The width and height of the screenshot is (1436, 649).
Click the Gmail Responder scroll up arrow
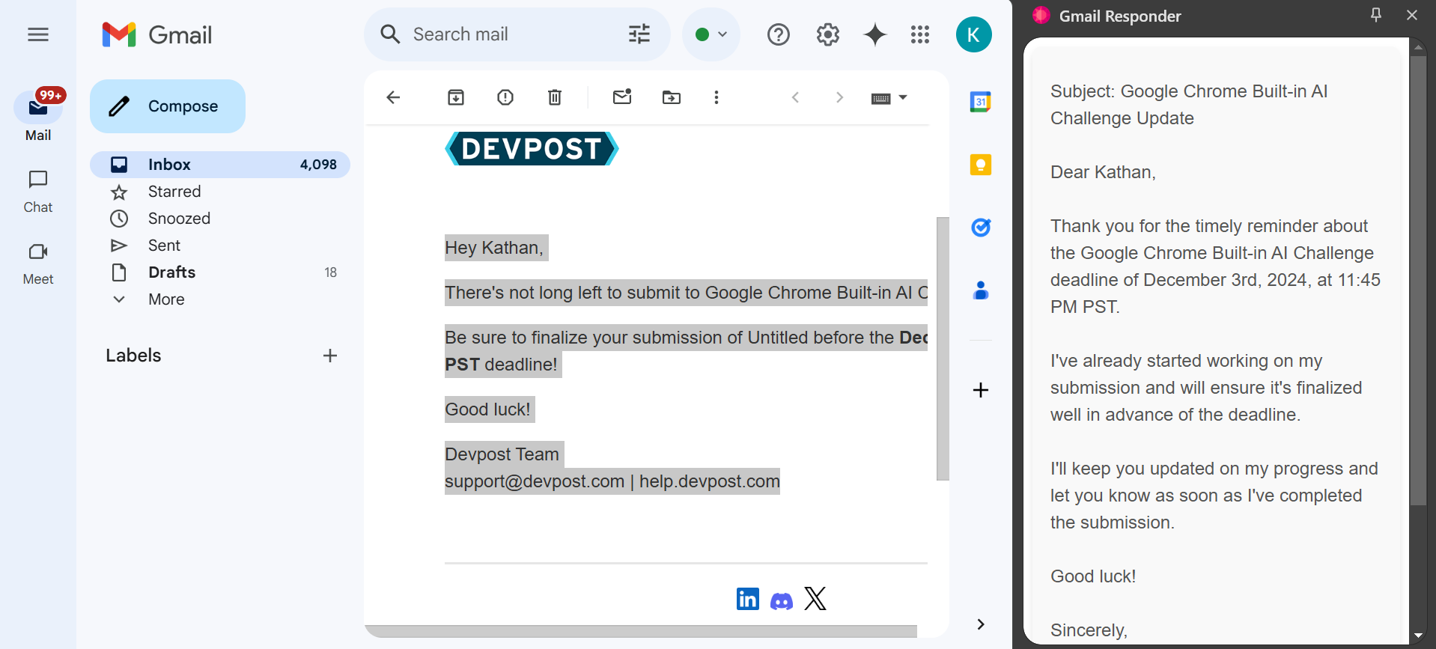1418,47
